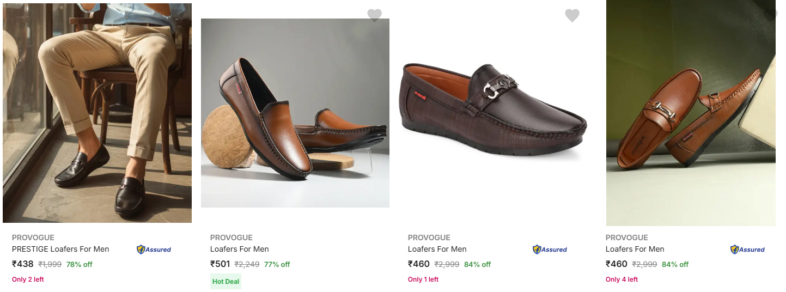Open PRESTIGE Loafers For Men title
Image resolution: width=786 pixels, height=292 pixels.
click(60, 249)
